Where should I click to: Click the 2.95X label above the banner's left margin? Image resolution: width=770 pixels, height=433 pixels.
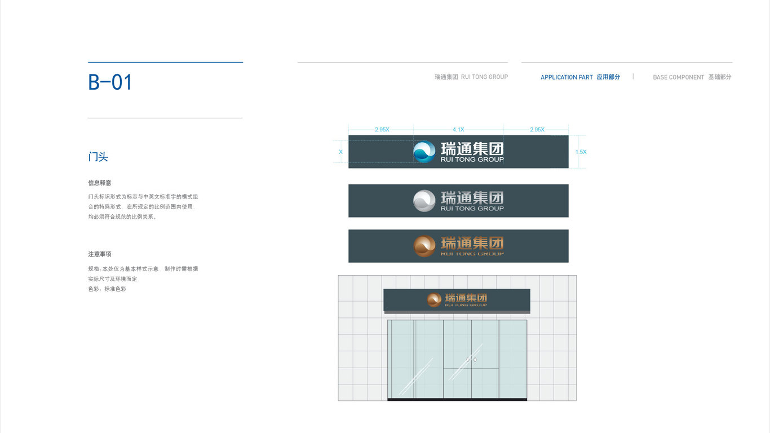[382, 130]
